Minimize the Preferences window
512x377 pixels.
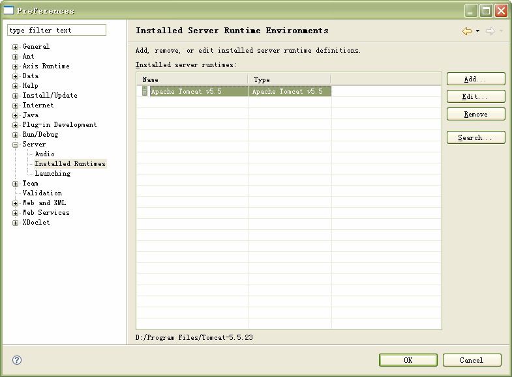(x=471, y=11)
